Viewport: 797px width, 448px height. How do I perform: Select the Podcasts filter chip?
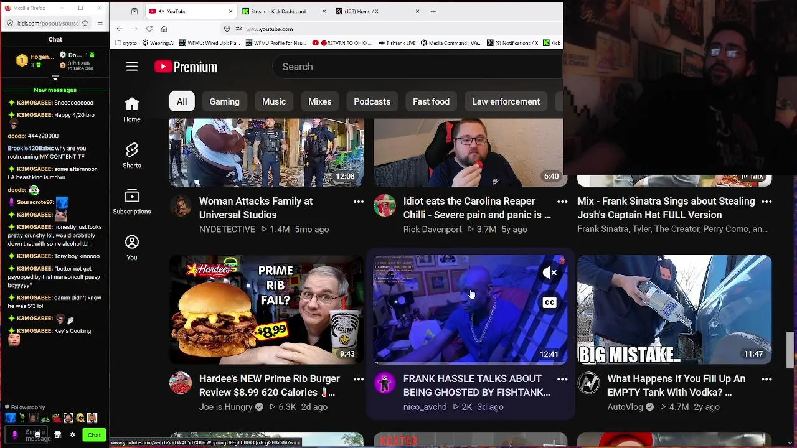pyautogui.click(x=372, y=101)
